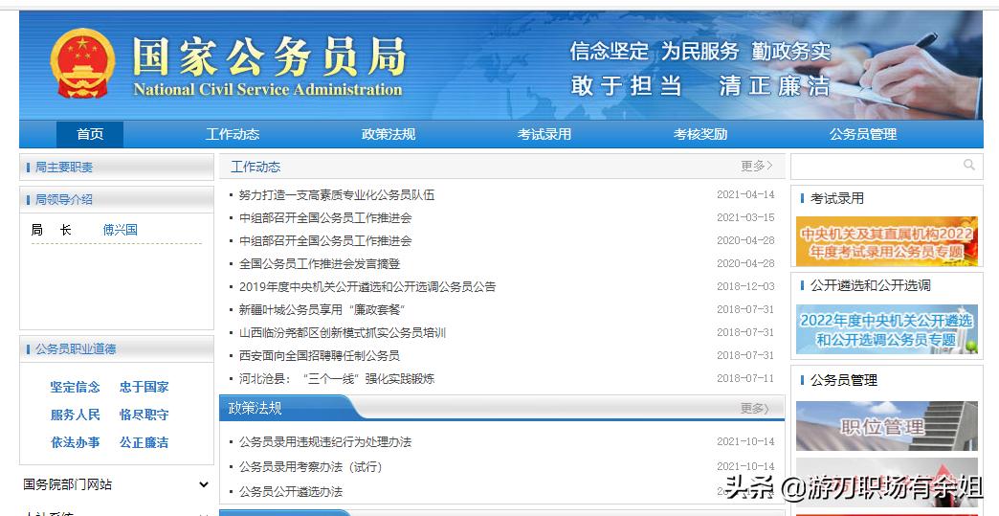Click the 忠于国家 link
Viewport: 999px width, 516px height.
144,387
